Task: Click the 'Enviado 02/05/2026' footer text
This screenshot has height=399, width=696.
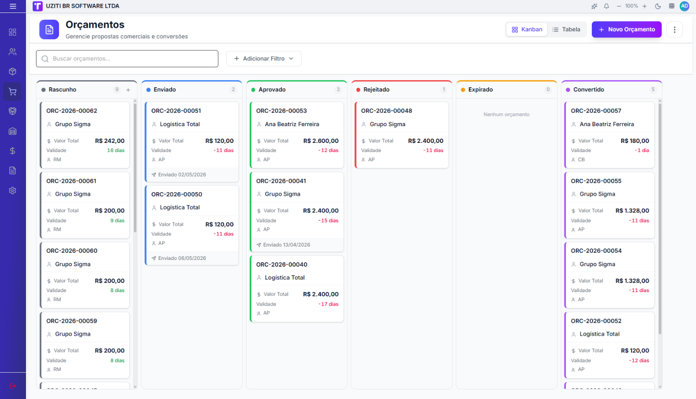Action: (x=182, y=175)
